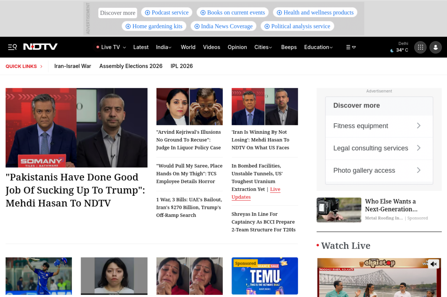
Task: Click arrow next to Photo gallery access
Action: (418, 170)
